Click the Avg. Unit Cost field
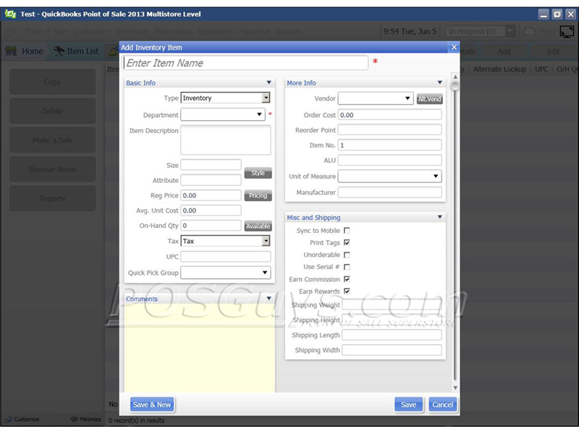The image size is (579, 434). (211, 210)
